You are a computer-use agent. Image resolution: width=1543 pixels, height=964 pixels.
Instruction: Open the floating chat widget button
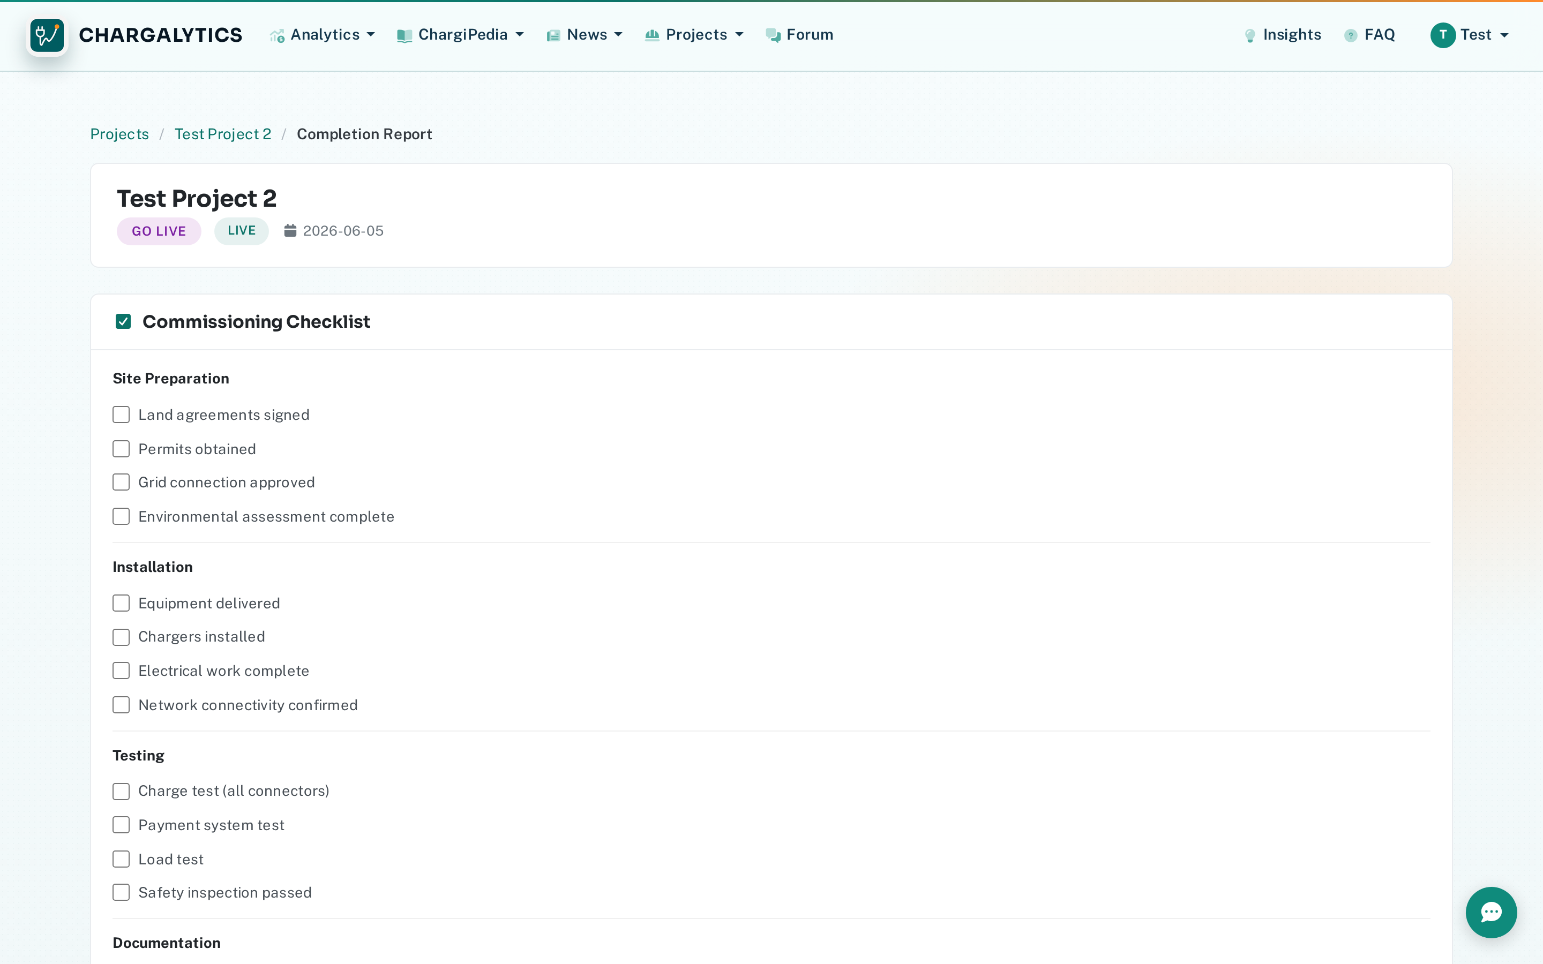[x=1490, y=912]
